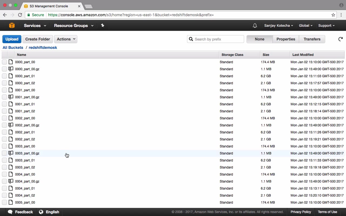Screen dimensions: 346x216
Task: Open the Chrome menu icon
Action: [341, 15]
